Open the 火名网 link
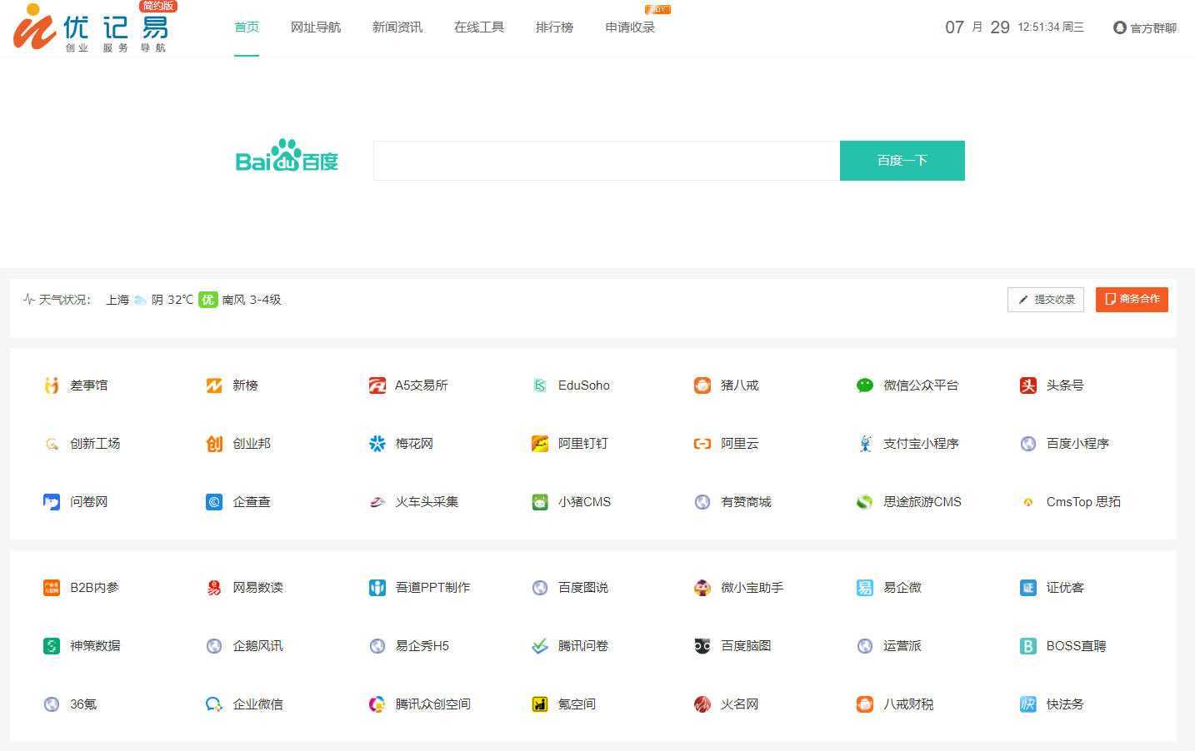Image resolution: width=1195 pixels, height=751 pixels. pos(740,704)
